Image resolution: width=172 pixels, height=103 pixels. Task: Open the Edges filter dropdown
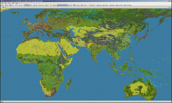[95, 5]
